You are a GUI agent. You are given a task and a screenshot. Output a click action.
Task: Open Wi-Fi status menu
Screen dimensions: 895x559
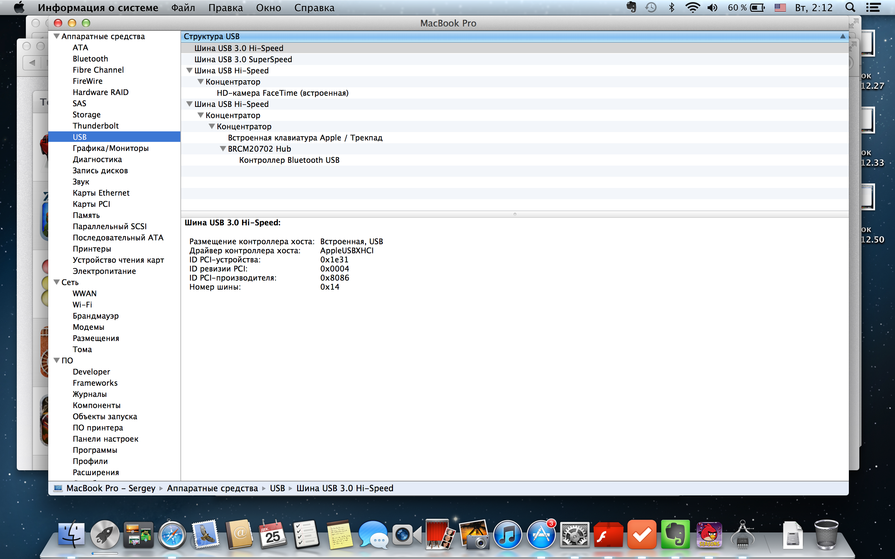tap(692, 7)
